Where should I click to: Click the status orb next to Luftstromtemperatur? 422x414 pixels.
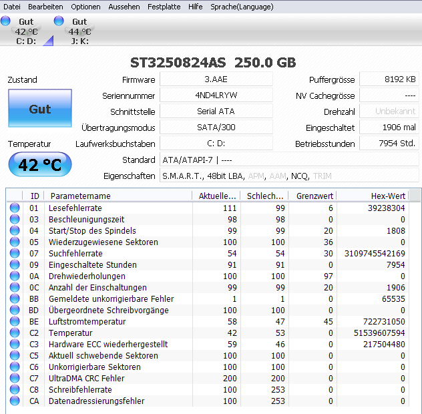point(15,321)
